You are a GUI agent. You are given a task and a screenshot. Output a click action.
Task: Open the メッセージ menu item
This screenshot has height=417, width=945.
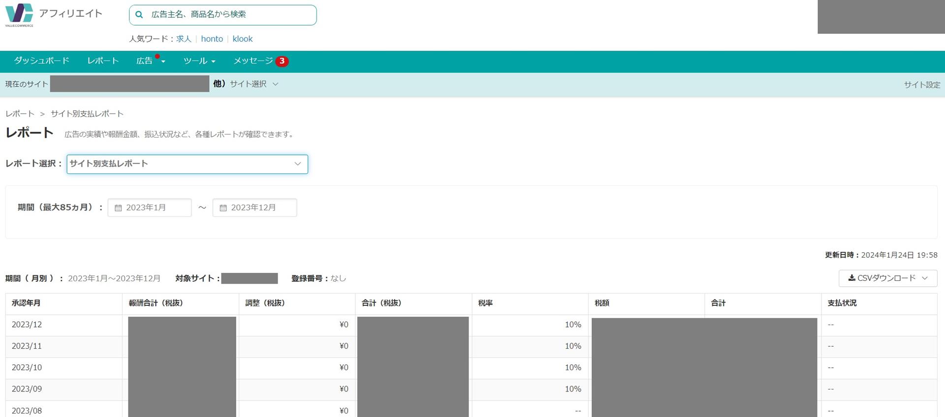tap(253, 61)
